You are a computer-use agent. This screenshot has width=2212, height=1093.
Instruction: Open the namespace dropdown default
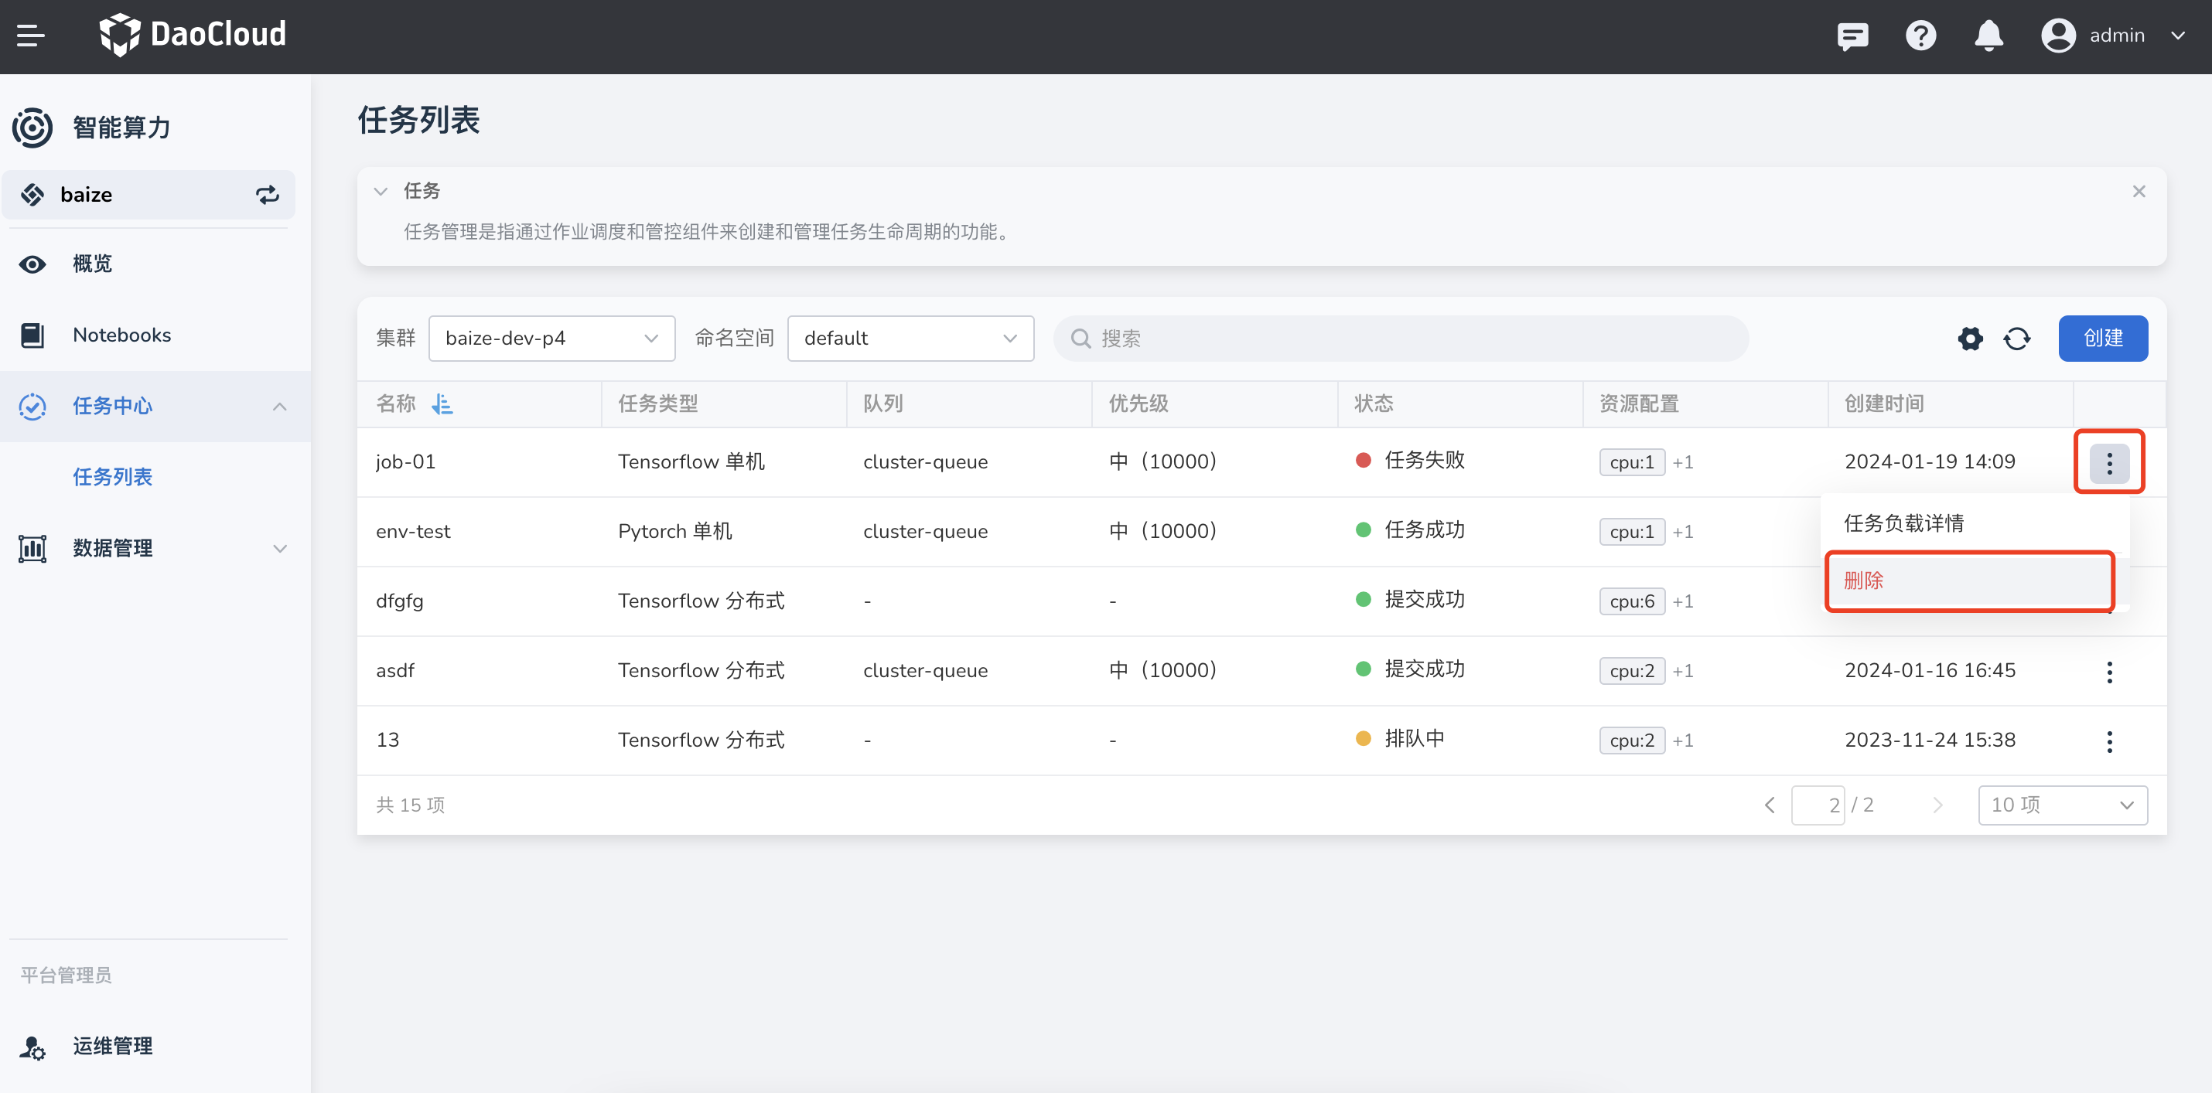pyautogui.click(x=910, y=338)
